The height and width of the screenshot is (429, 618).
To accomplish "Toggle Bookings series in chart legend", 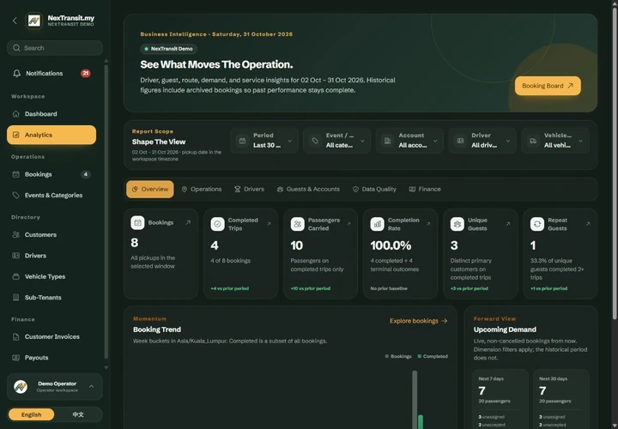I will (398, 356).
